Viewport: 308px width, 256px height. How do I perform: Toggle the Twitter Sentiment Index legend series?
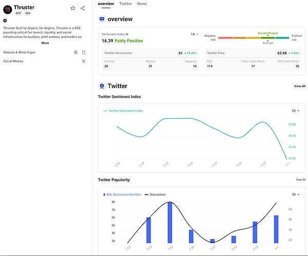coord(123,111)
